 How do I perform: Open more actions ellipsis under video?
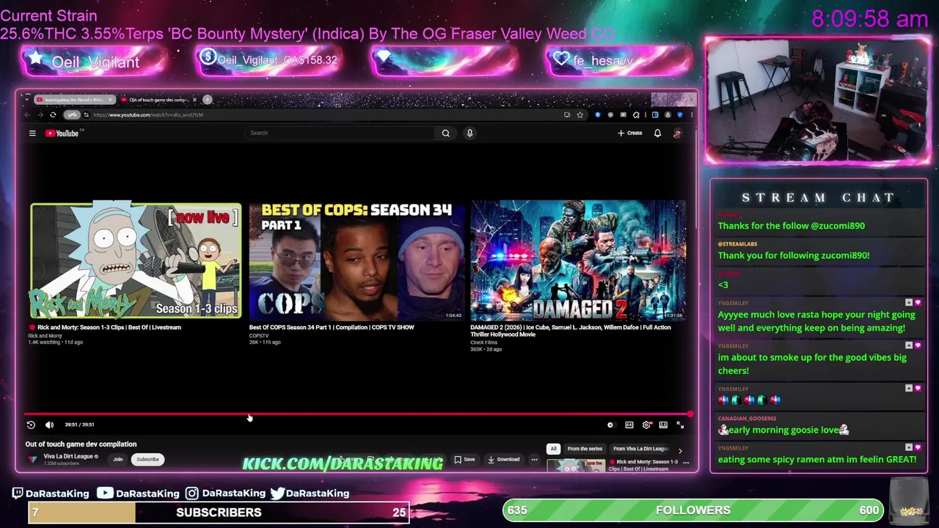coord(534,460)
